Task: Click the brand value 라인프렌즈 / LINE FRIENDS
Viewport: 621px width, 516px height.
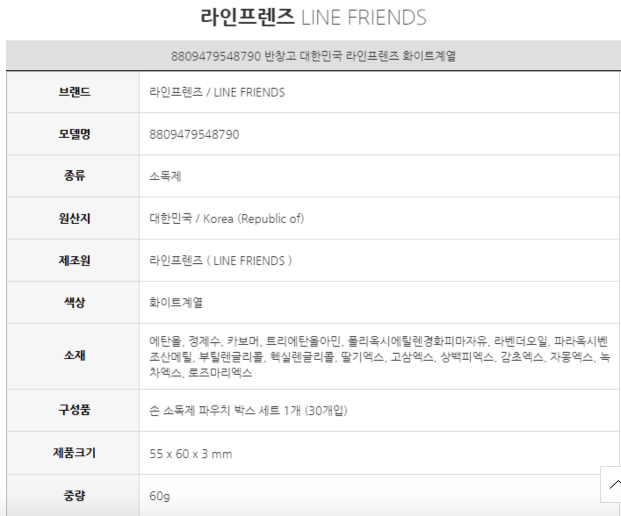Action: [217, 92]
